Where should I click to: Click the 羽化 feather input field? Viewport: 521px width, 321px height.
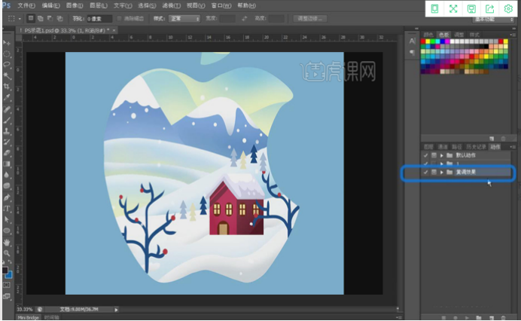pos(98,18)
